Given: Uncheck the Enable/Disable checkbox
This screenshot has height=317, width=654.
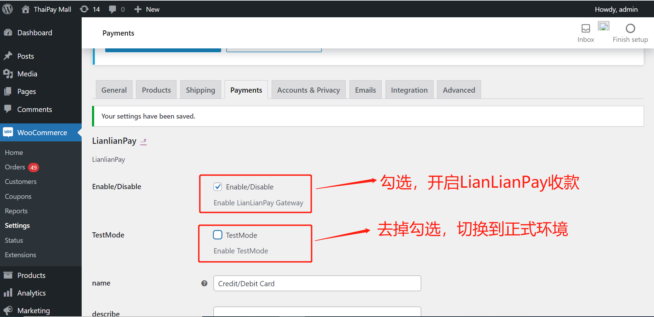Looking at the screenshot, I should click(x=218, y=187).
